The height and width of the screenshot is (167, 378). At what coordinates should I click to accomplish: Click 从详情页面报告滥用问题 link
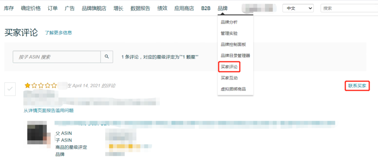(48, 111)
